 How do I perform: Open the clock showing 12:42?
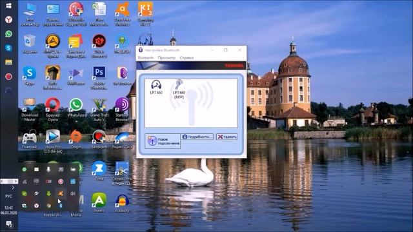(x=8, y=210)
